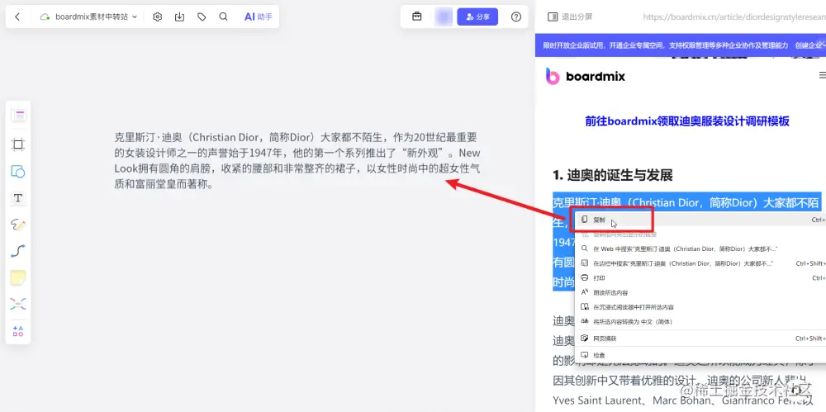Image resolution: width=826 pixels, height=412 pixels.
Task: Click the heading 1. 迪奥的诞生与发展
Action: click(613, 175)
